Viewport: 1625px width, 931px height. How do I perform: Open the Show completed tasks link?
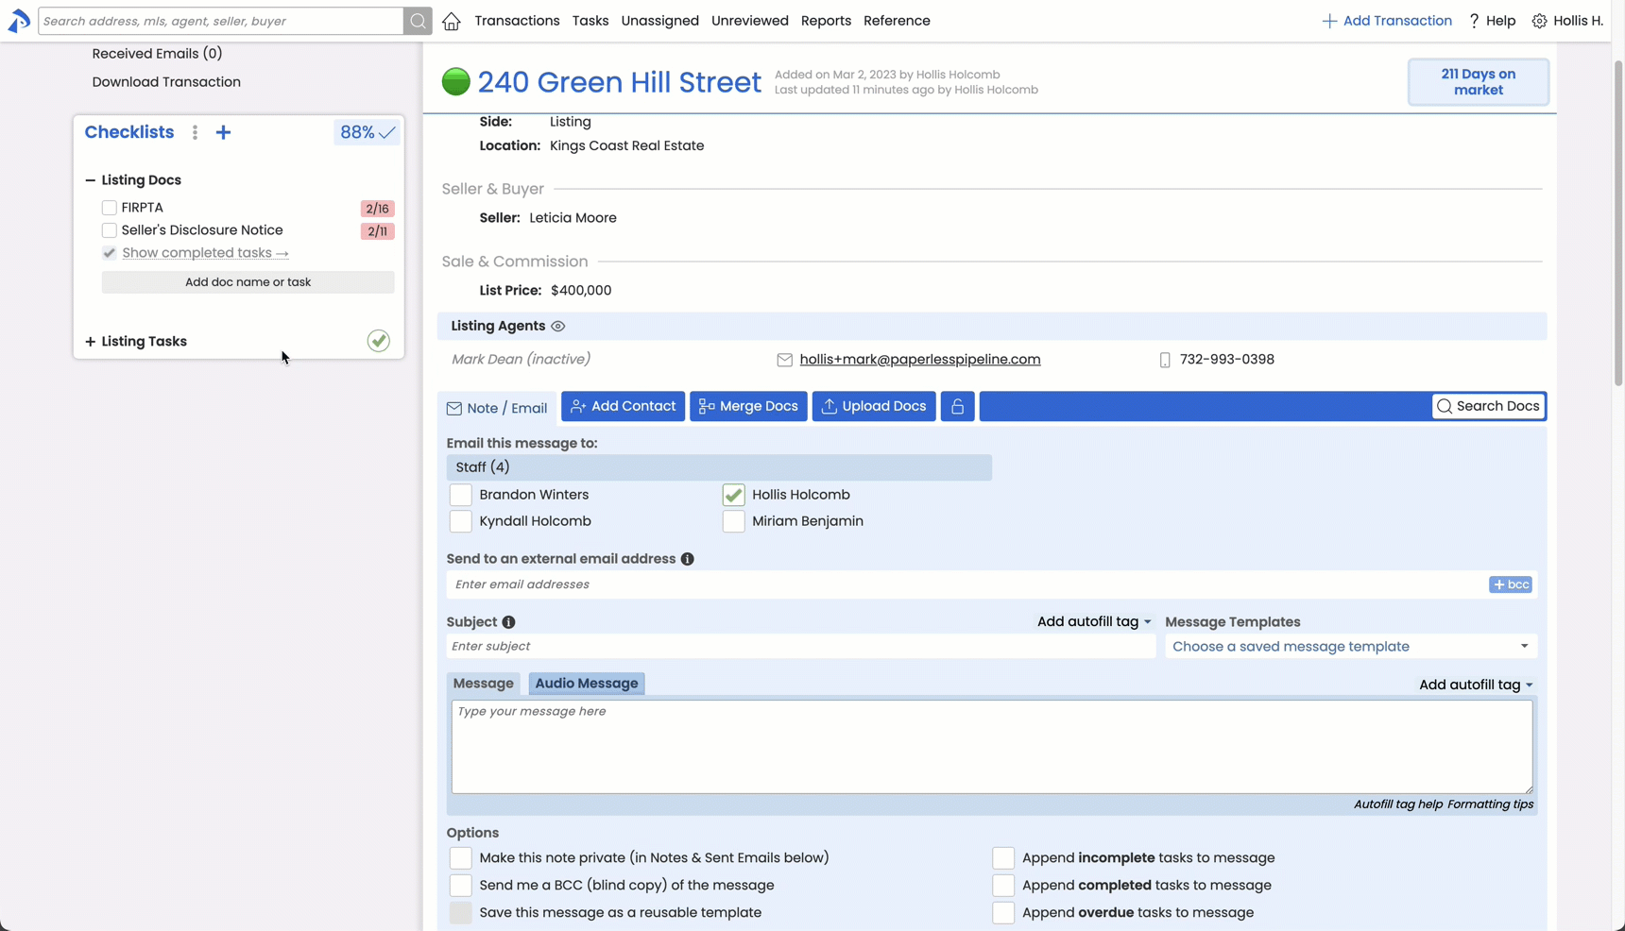(x=205, y=253)
